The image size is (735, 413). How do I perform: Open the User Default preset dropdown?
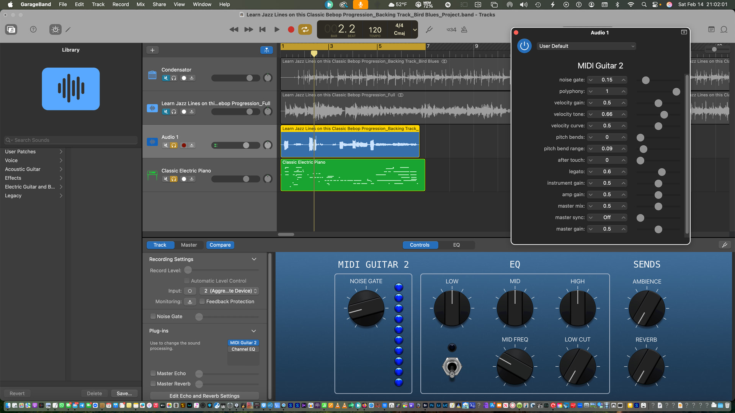click(x=586, y=46)
